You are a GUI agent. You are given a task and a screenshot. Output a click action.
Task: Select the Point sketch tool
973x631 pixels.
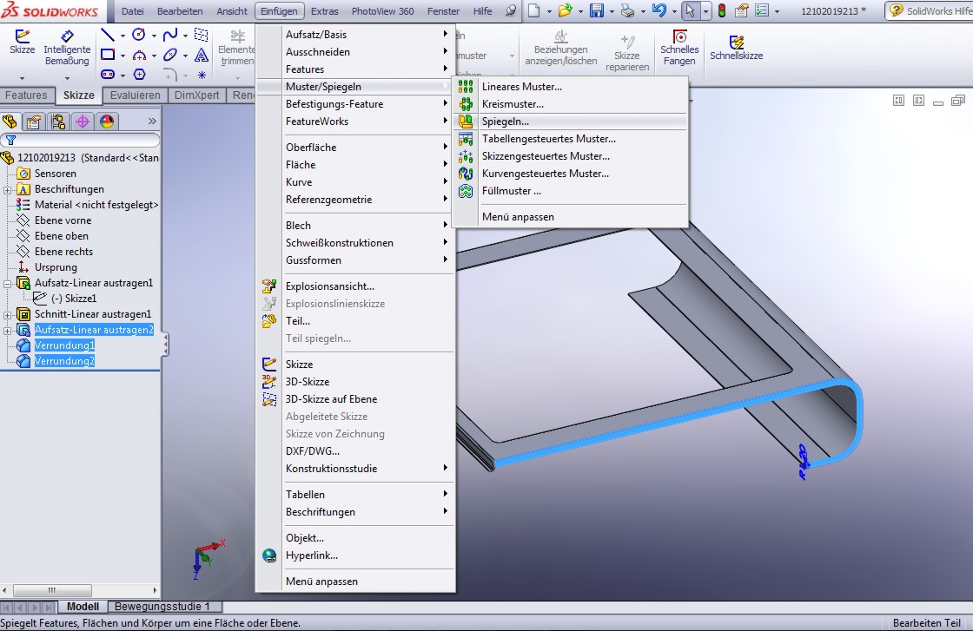tap(202, 75)
